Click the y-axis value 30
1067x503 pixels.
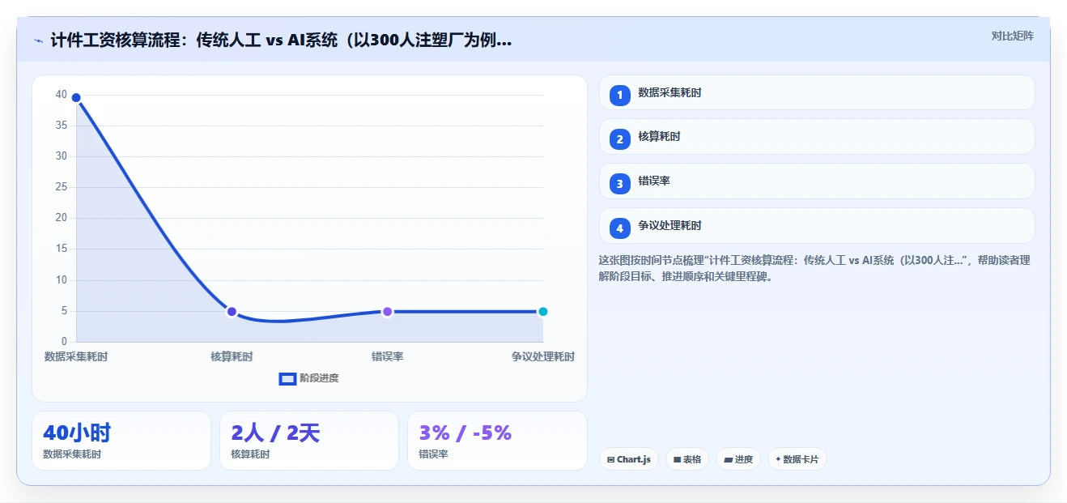(62, 156)
